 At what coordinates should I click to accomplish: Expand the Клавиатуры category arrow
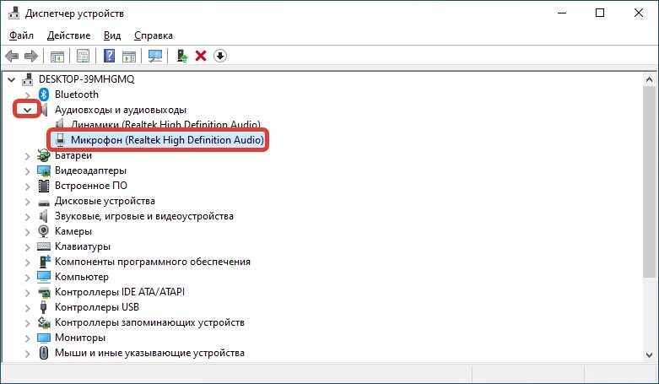click(x=28, y=247)
